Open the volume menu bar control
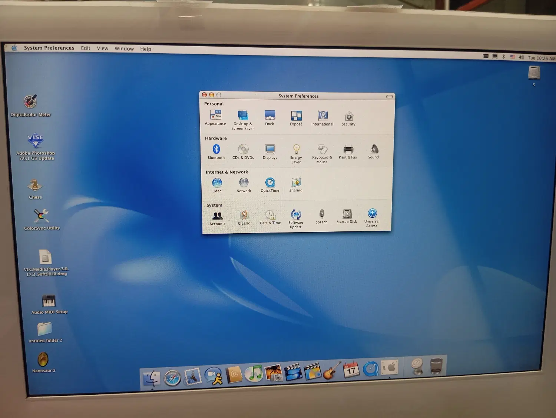Viewport: 556px width, 418px height. [x=521, y=57]
